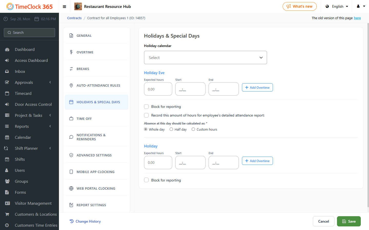Open Customers Time Entries menu item
Screen dimensions: 369x230
(x=29, y=225)
